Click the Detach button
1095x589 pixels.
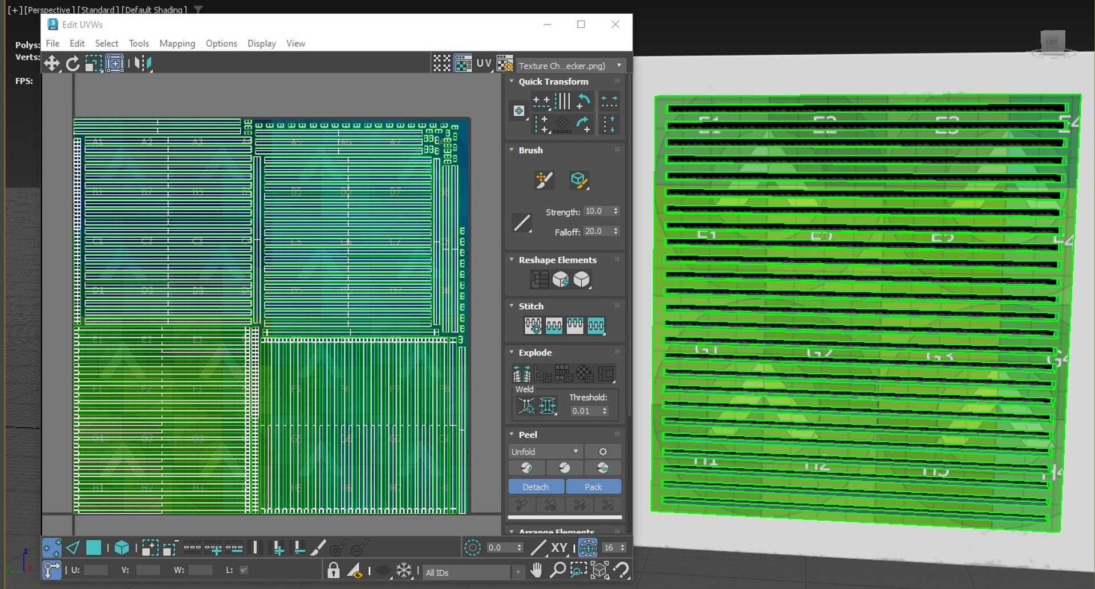click(536, 487)
